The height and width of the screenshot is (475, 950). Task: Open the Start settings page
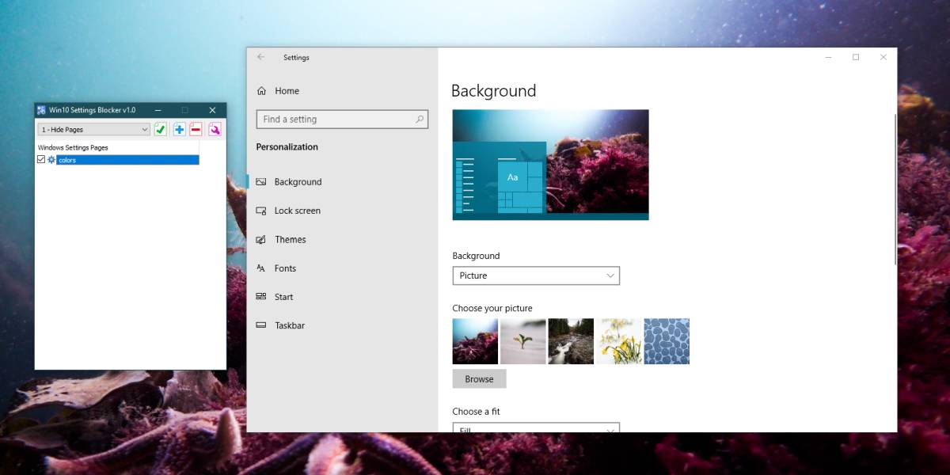coord(342,297)
